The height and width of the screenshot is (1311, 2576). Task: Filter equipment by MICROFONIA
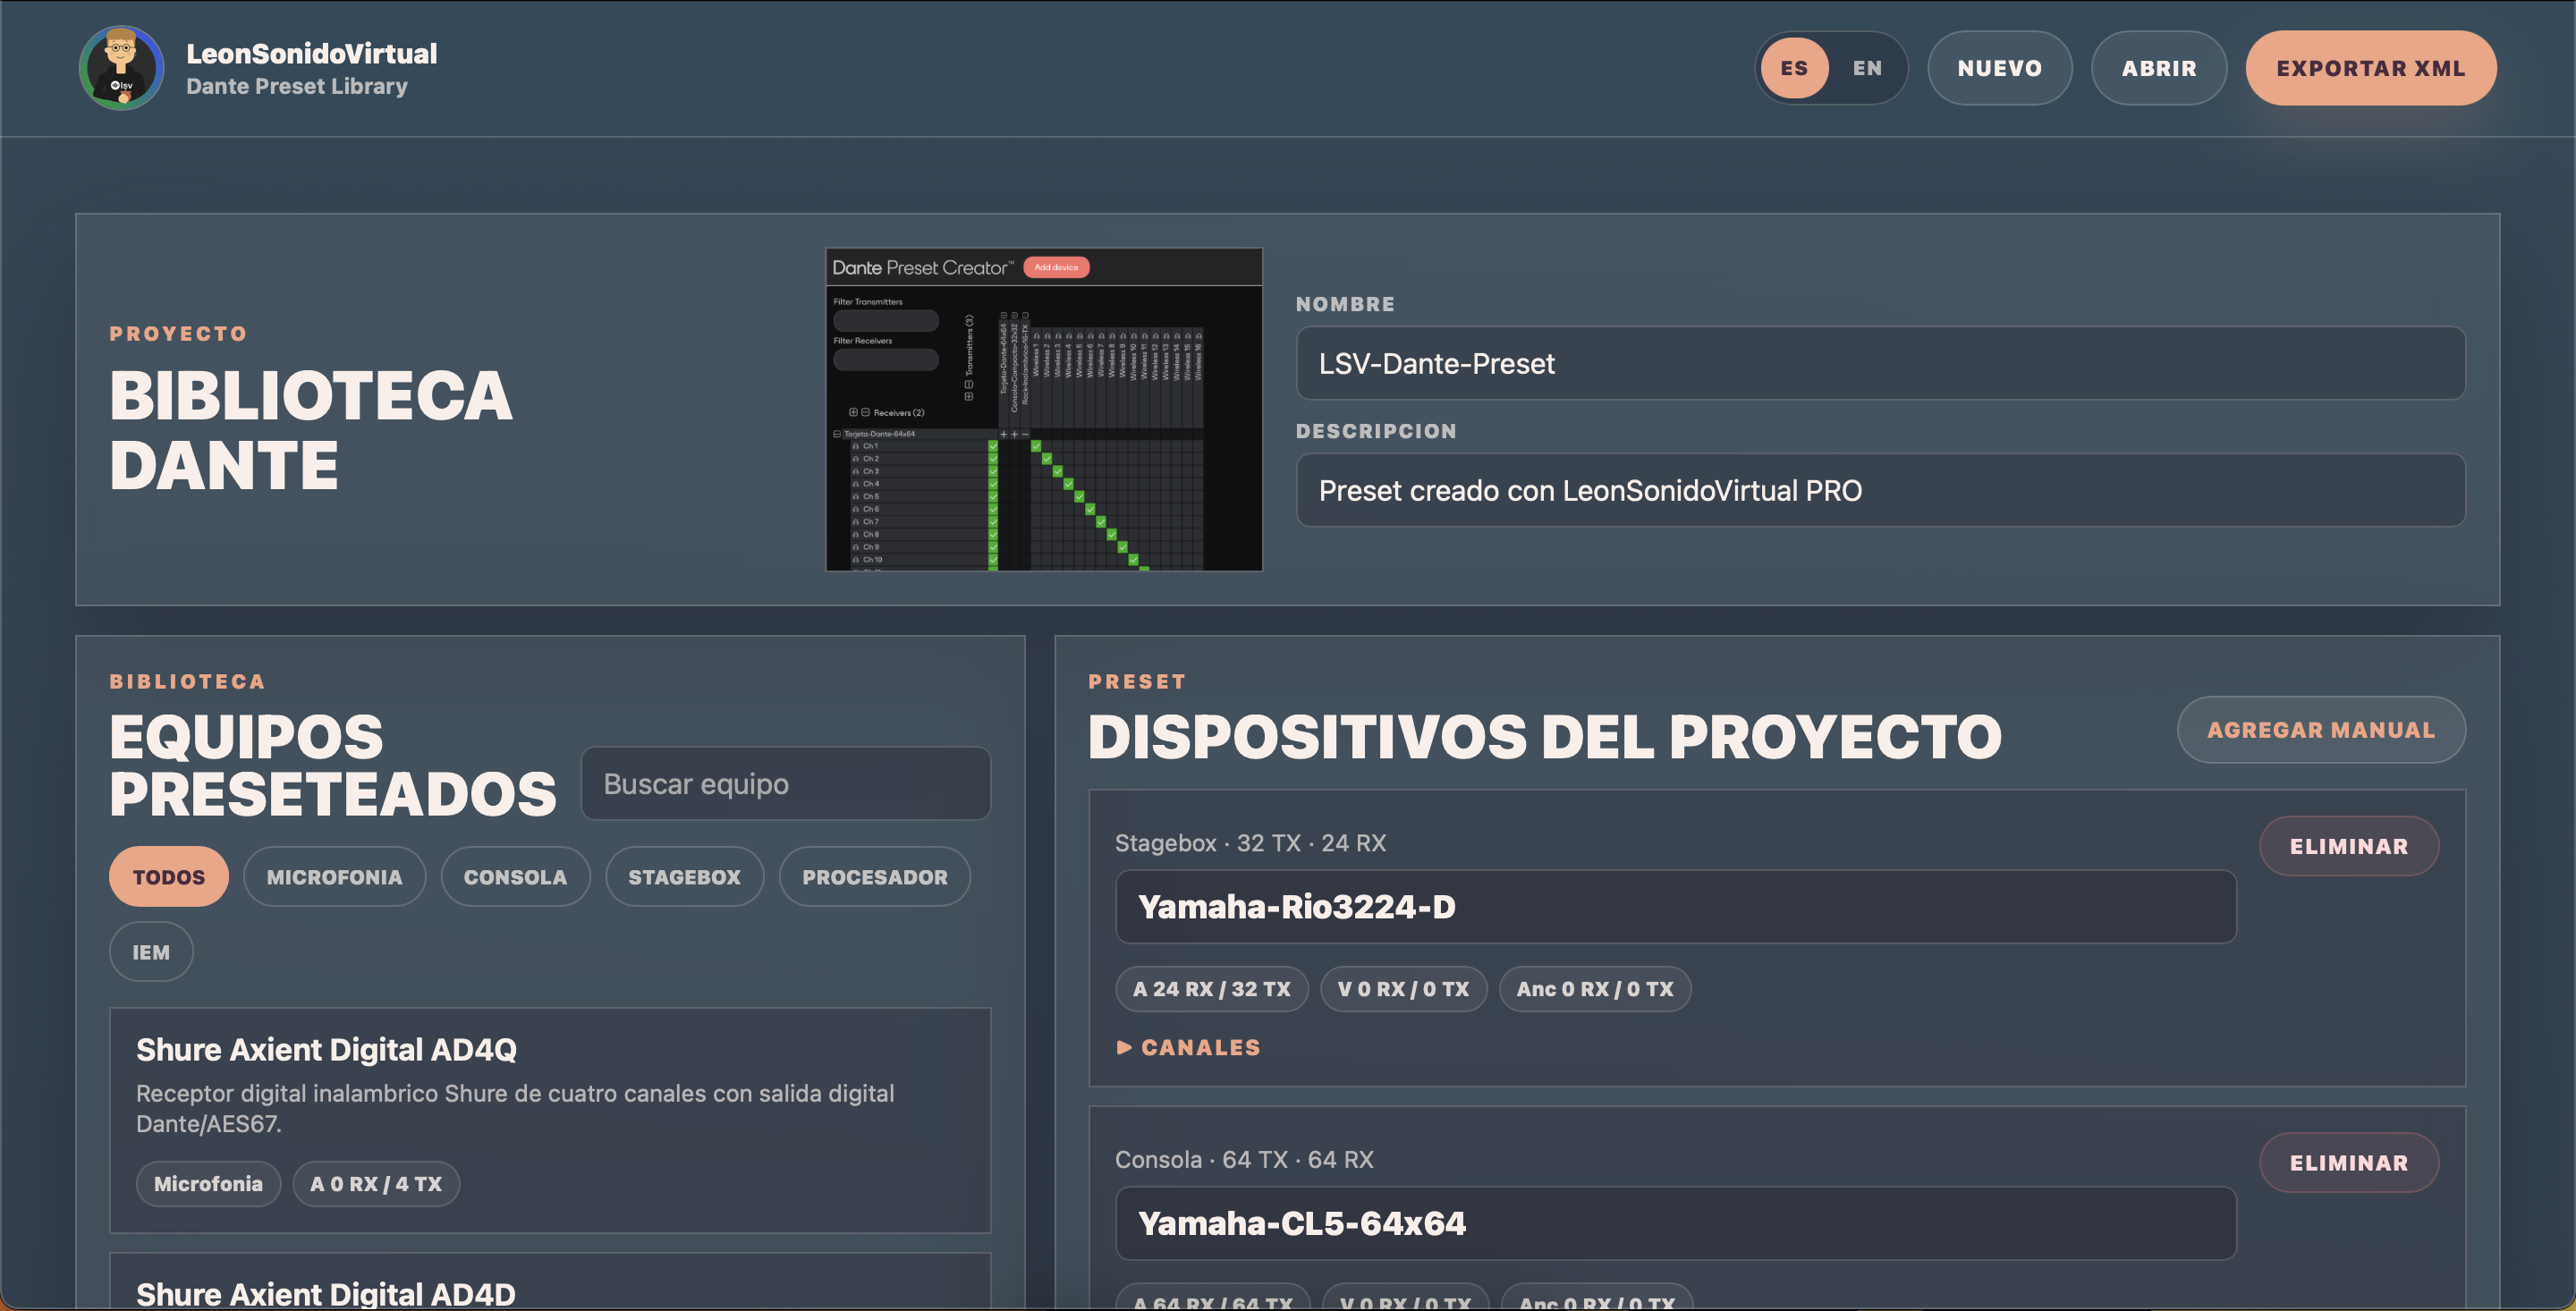pyautogui.click(x=334, y=877)
